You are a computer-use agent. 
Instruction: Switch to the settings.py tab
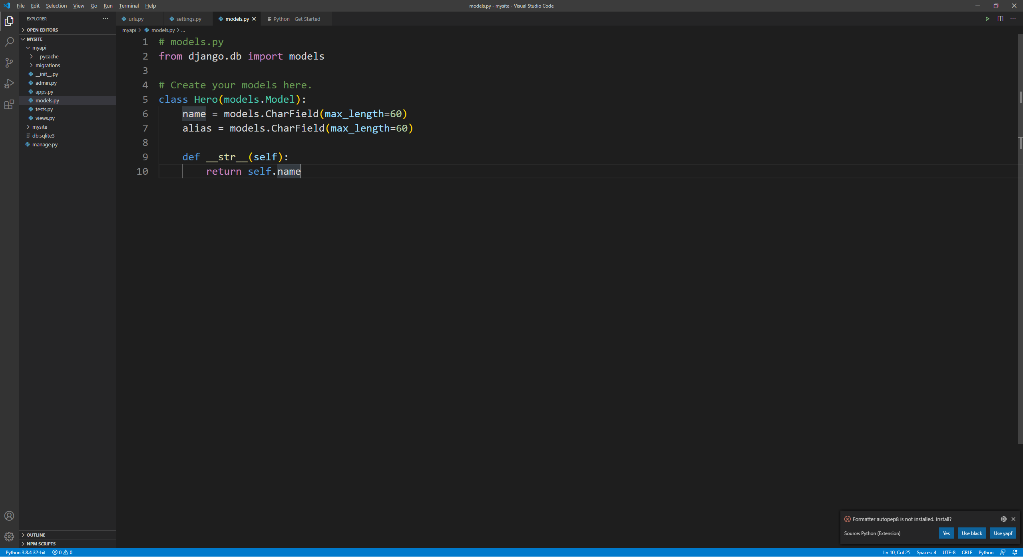tap(188, 19)
